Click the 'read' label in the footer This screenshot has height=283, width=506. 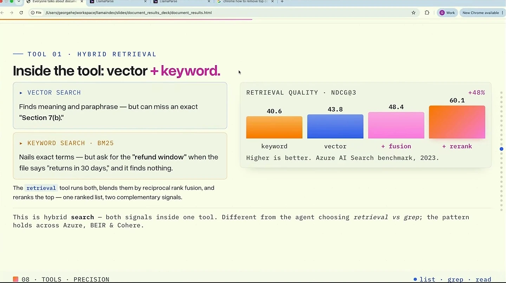click(x=484, y=279)
